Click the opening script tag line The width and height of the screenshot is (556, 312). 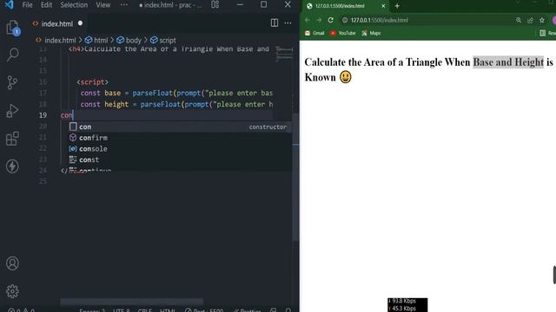(93, 82)
